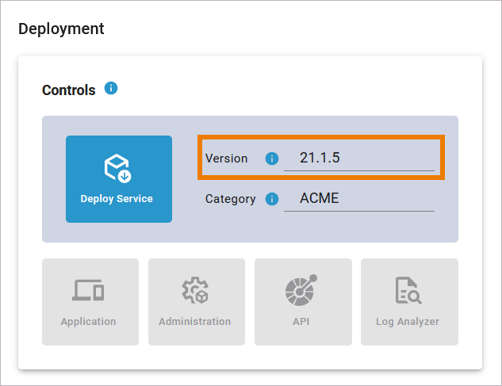The height and width of the screenshot is (386, 502).
Task: Open the Application tile by its label
Action: pyautogui.click(x=88, y=322)
